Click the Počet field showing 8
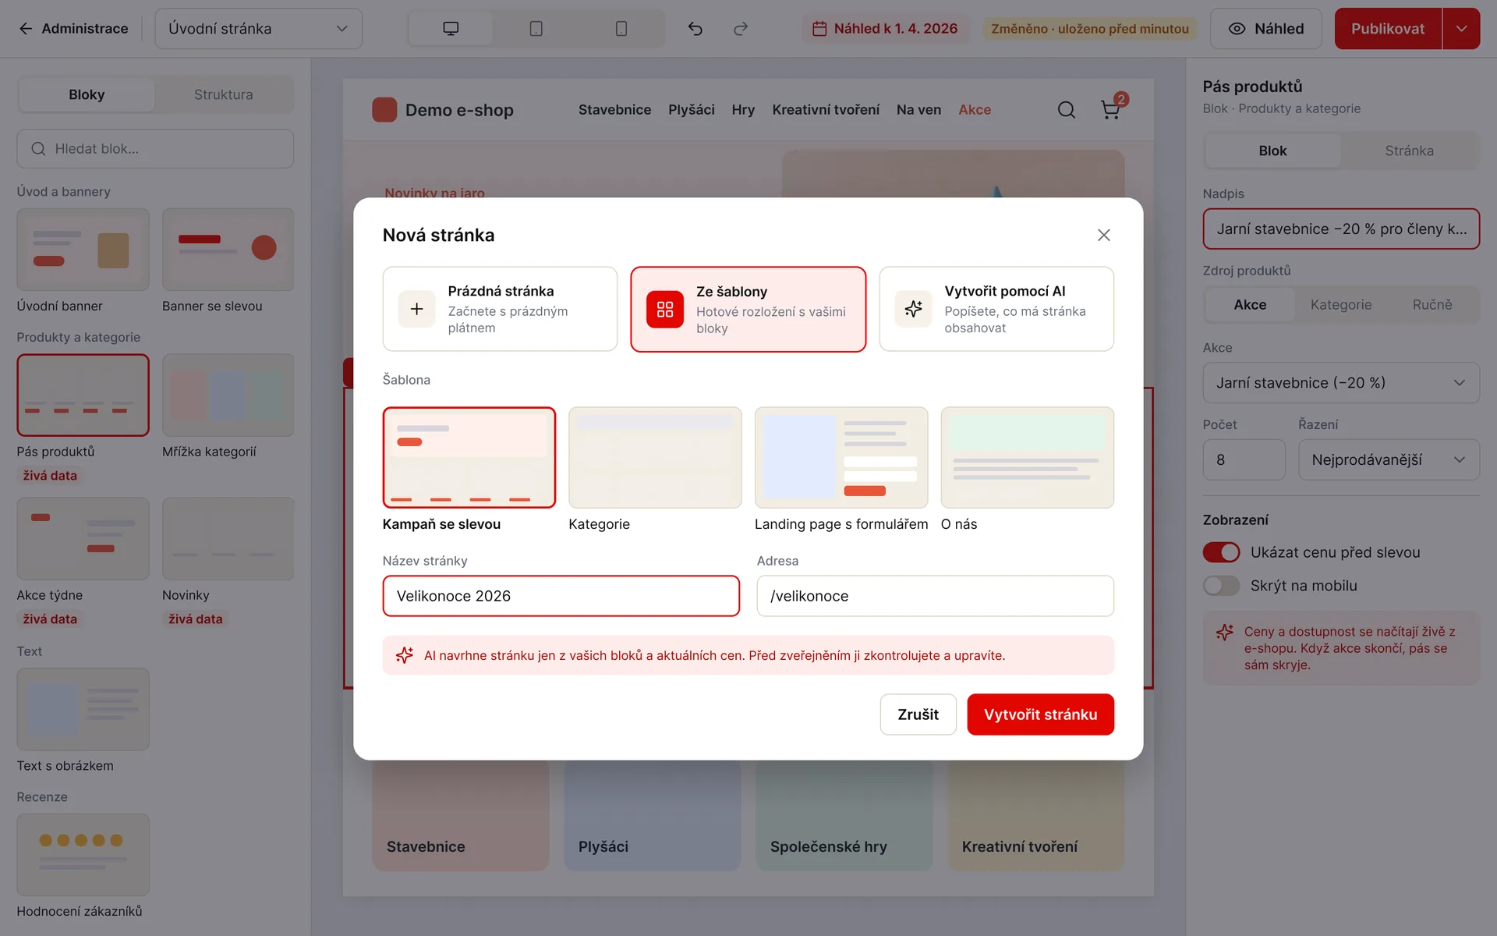 [x=1244, y=460]
